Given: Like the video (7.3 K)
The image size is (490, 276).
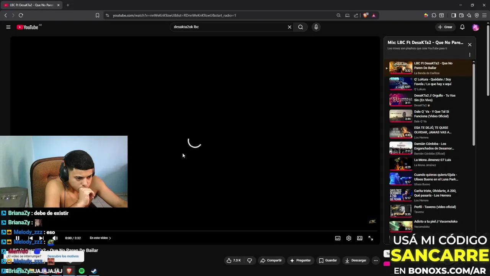Looking at the screenshot, I should [234, 260].
